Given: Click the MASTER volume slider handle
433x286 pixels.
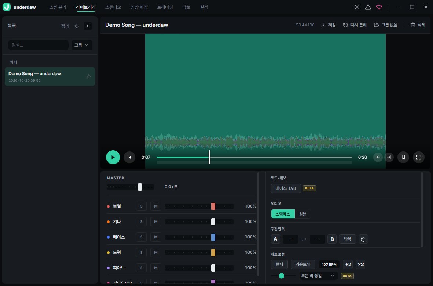Looking at the screenshot, I should click(140, 187).
